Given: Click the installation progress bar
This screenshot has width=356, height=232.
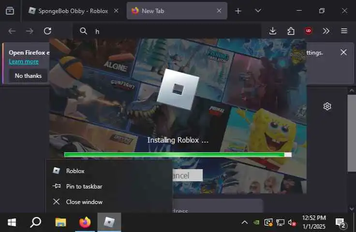Looking at the screenshot, I should 178,155.
